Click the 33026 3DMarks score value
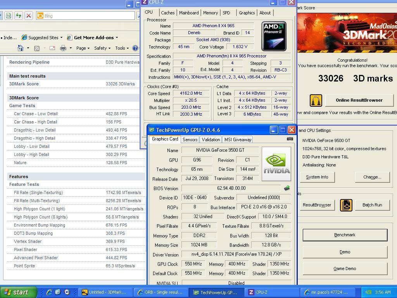The width and height of the screenshot is (397, 298). [x=120, y=84]
